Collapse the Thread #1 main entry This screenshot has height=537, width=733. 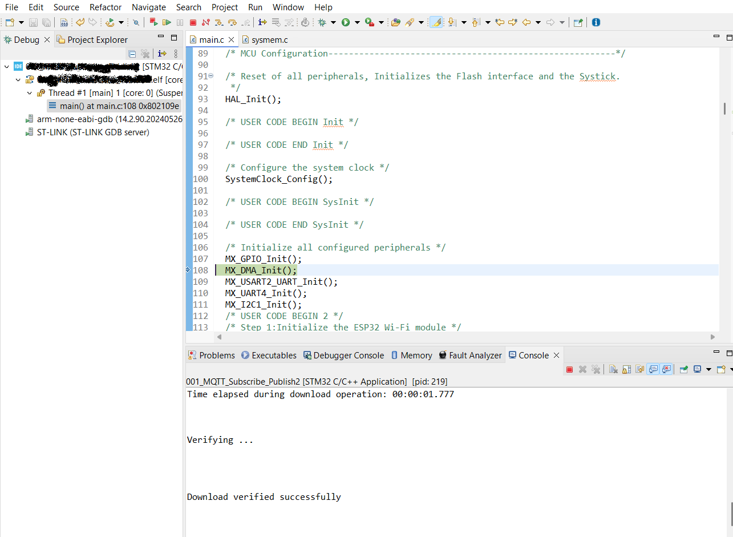tap(29, 92)
